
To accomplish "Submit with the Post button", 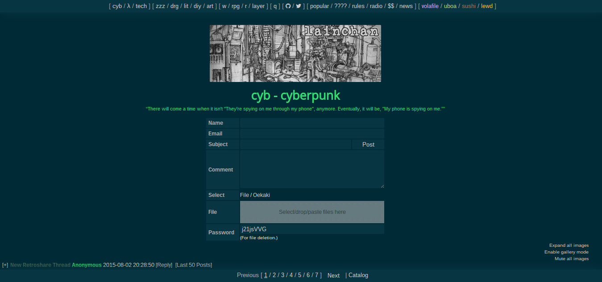I will tap(368, 144).
